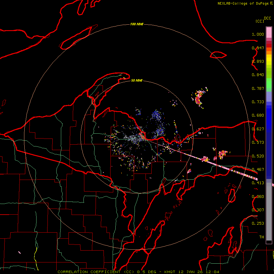Click the DCC label above the color scale
Screen dimensions: 274x274
pyautogui.click(x=268, y=18)
